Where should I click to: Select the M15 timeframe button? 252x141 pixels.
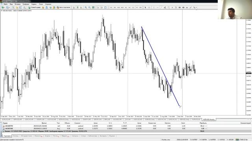[119, 7]
